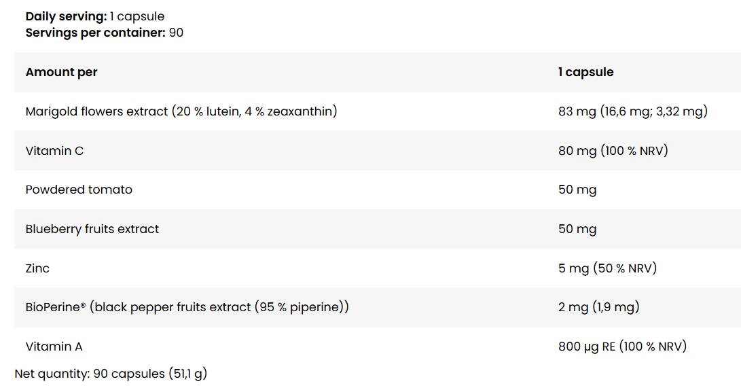The width and height of the screenshot is (741, 390).
Task: Click the '83 mg (16,6 mg; 3,32 mg)' value
Action: pos(632,111)
